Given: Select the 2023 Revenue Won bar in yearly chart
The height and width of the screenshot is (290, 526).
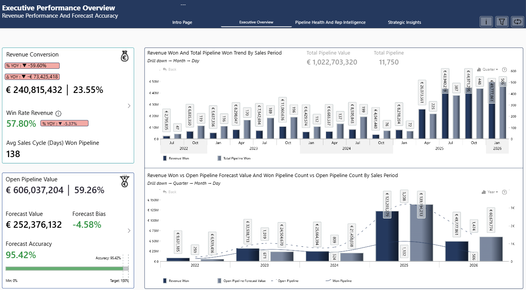Looking at the screenshot, I should tap(248, 255).
